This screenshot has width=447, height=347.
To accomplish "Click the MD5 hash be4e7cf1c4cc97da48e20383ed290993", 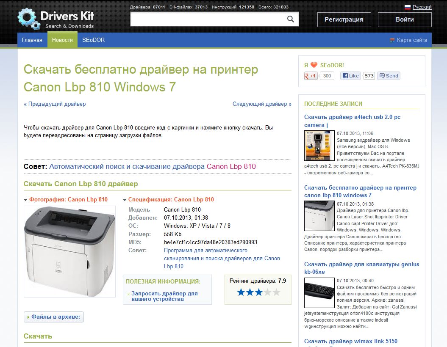I will (211, 242).
